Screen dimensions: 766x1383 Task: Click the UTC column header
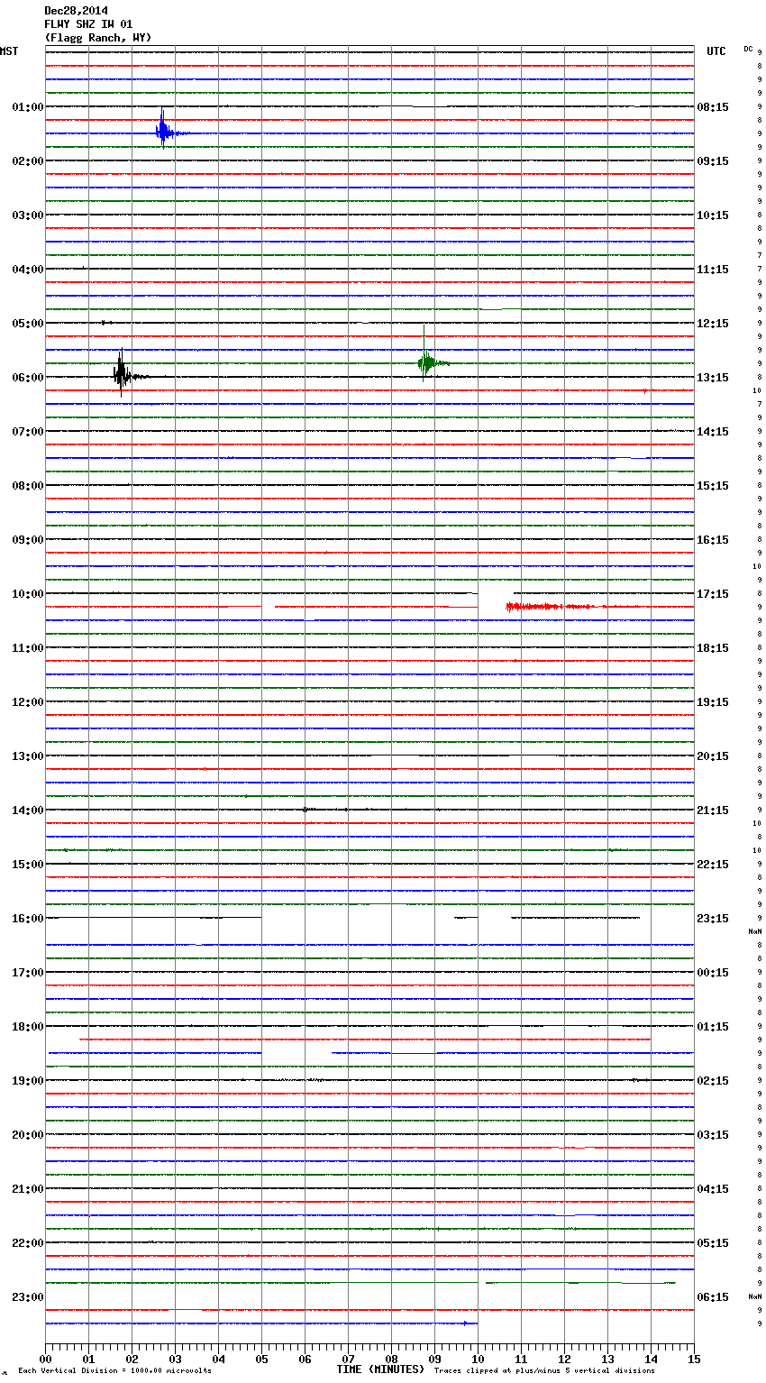tap(716, 51)
